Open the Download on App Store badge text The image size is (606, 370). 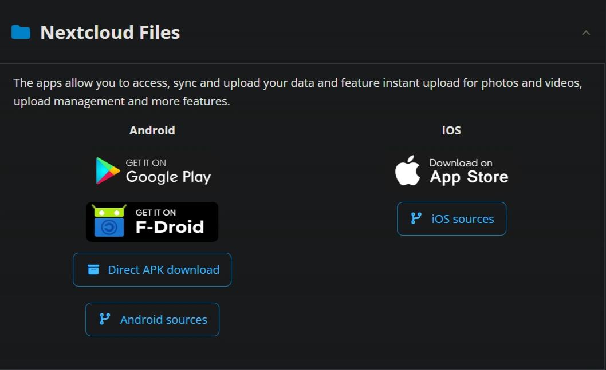pos(469,172)
